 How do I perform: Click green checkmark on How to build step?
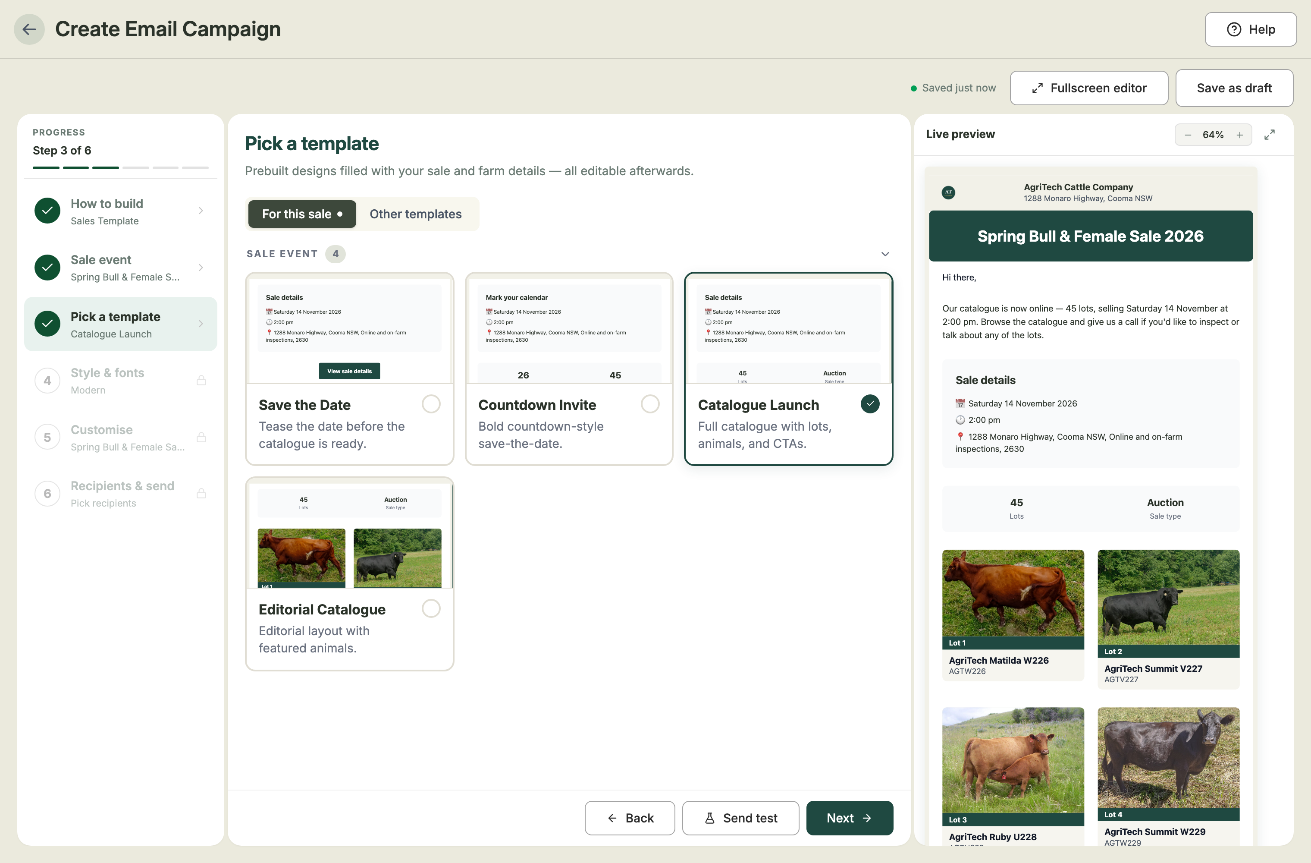click(47, 211)
